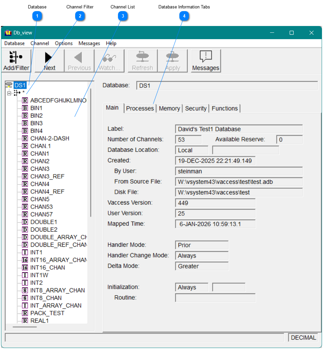323x349 pixels.
Task: Click the R type icon beside CHAN1
Action: pos(24,153)
